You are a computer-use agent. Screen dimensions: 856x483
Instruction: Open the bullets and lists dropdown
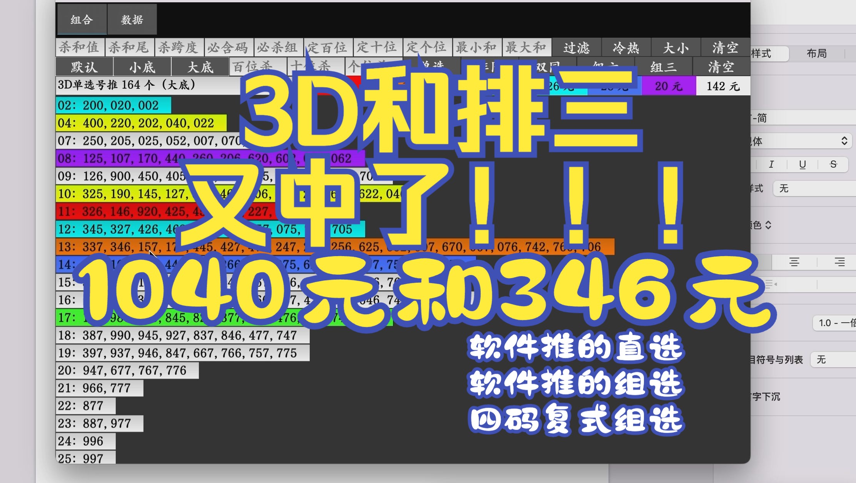833,360
